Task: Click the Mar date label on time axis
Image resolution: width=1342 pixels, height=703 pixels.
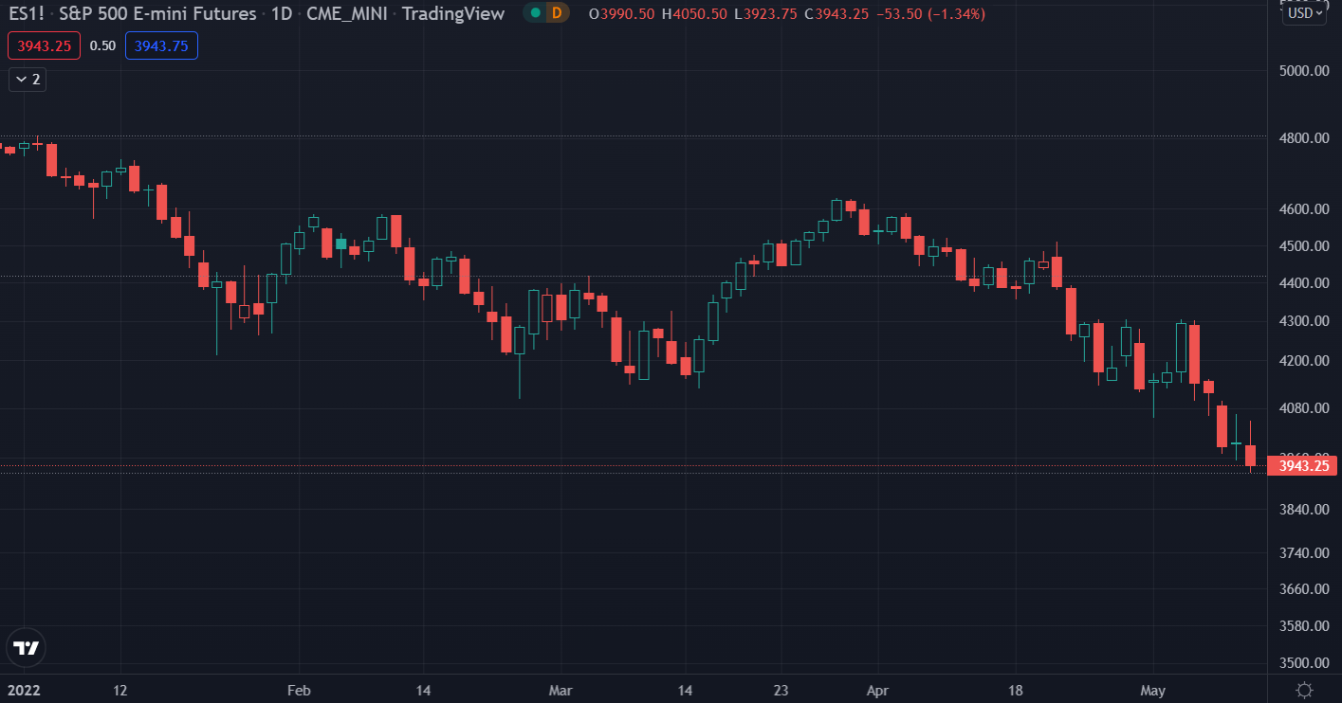Action: click(561, 690)
